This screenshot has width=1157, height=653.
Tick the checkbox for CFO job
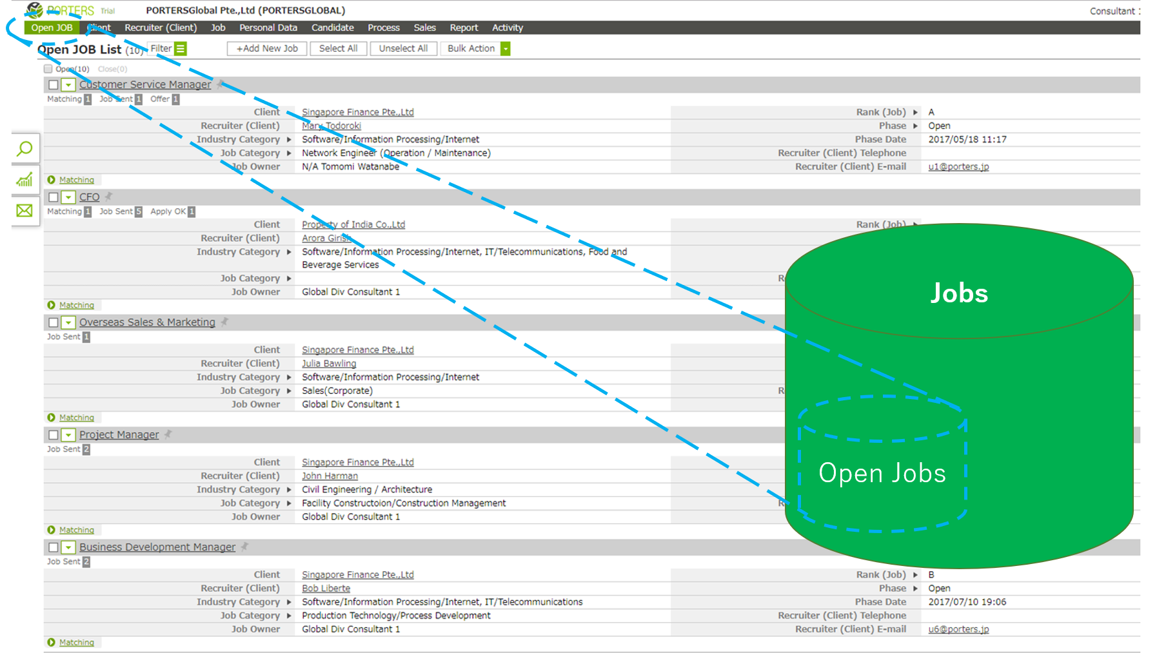pyautogui.click(x=54, y=197)
